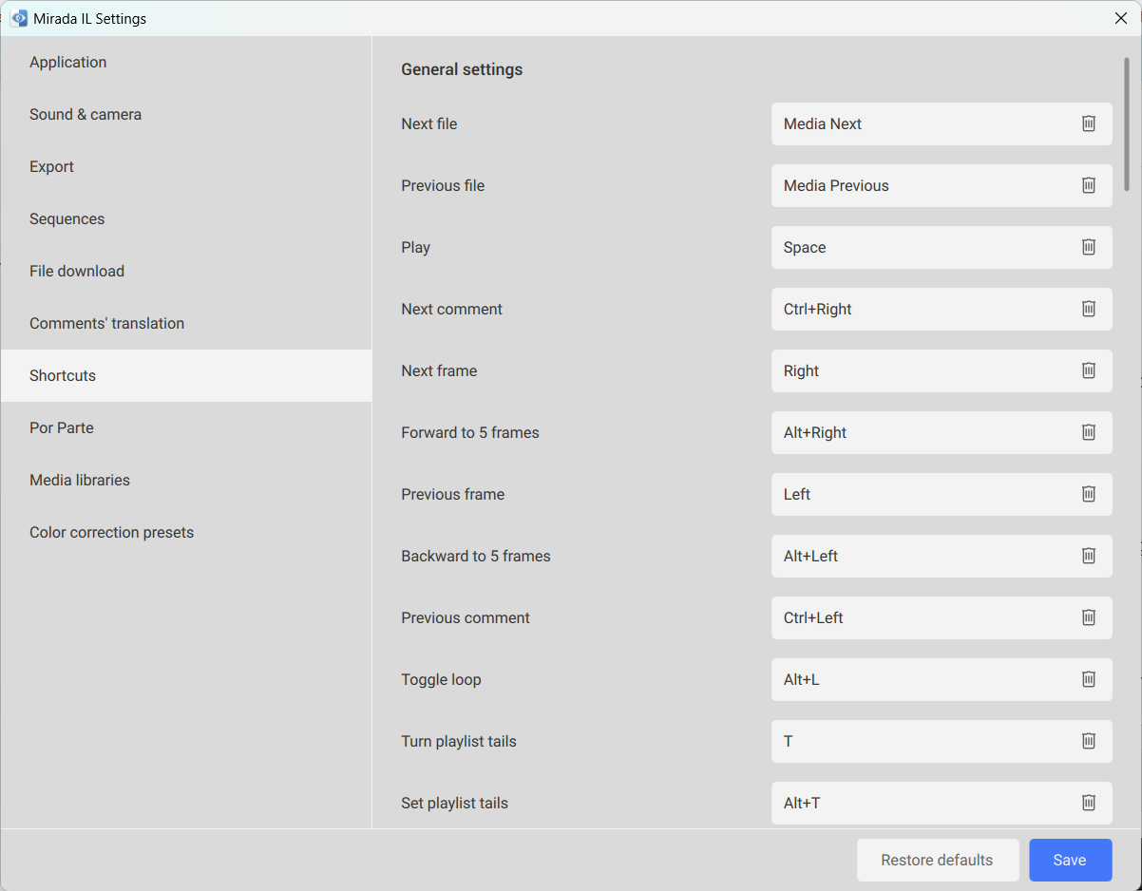Click the Turn playlist tails label
Image resolution: width=1142 pixels, height=891 pixels.
coord(459,741)
